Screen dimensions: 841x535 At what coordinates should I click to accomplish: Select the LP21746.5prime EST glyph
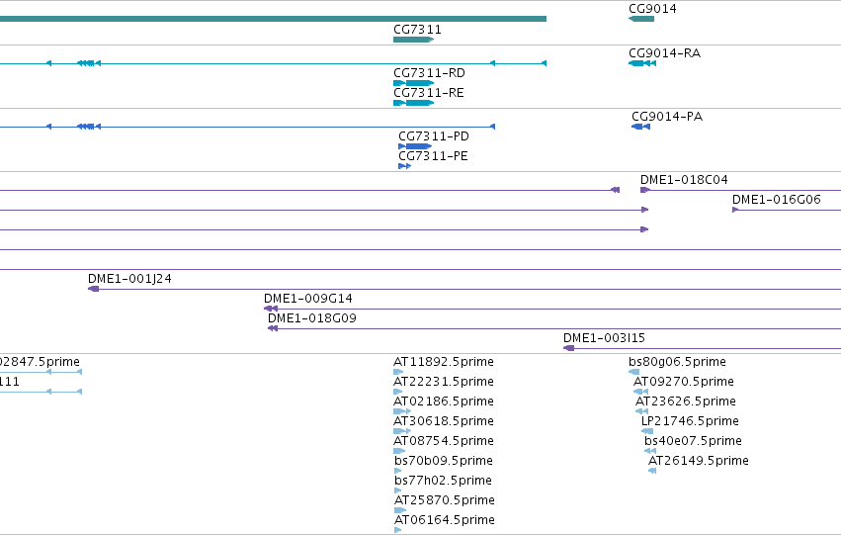tap(647, 431)
